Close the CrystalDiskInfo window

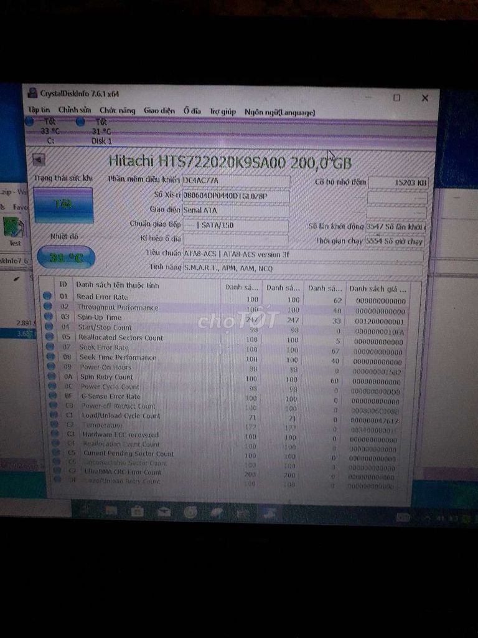[x=424, y=98]
